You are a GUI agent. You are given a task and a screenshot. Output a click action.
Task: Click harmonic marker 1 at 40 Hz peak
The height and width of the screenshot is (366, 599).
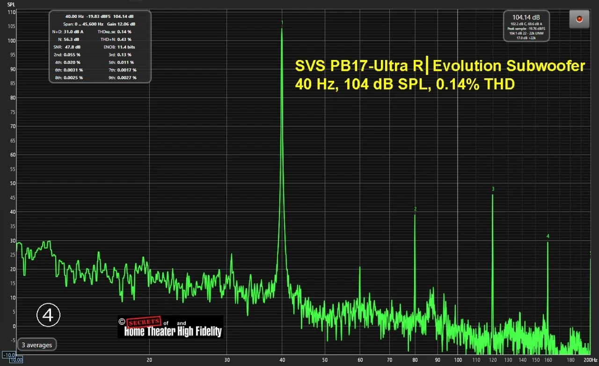pyautogui.click(x=282, y=22)
